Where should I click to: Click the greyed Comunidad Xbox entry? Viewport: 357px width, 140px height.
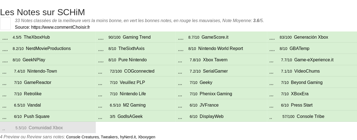pos(46,128)
